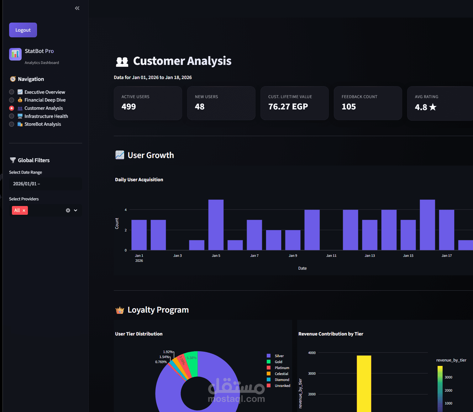Screen dimensions: 473x412
Task: Click the 'User Tier Distribution' chart title
Action: coord(139,334)
